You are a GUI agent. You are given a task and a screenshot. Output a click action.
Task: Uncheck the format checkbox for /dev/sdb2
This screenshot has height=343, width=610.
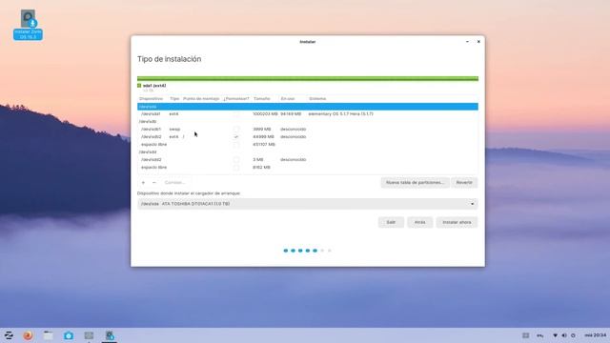(236, 137)
